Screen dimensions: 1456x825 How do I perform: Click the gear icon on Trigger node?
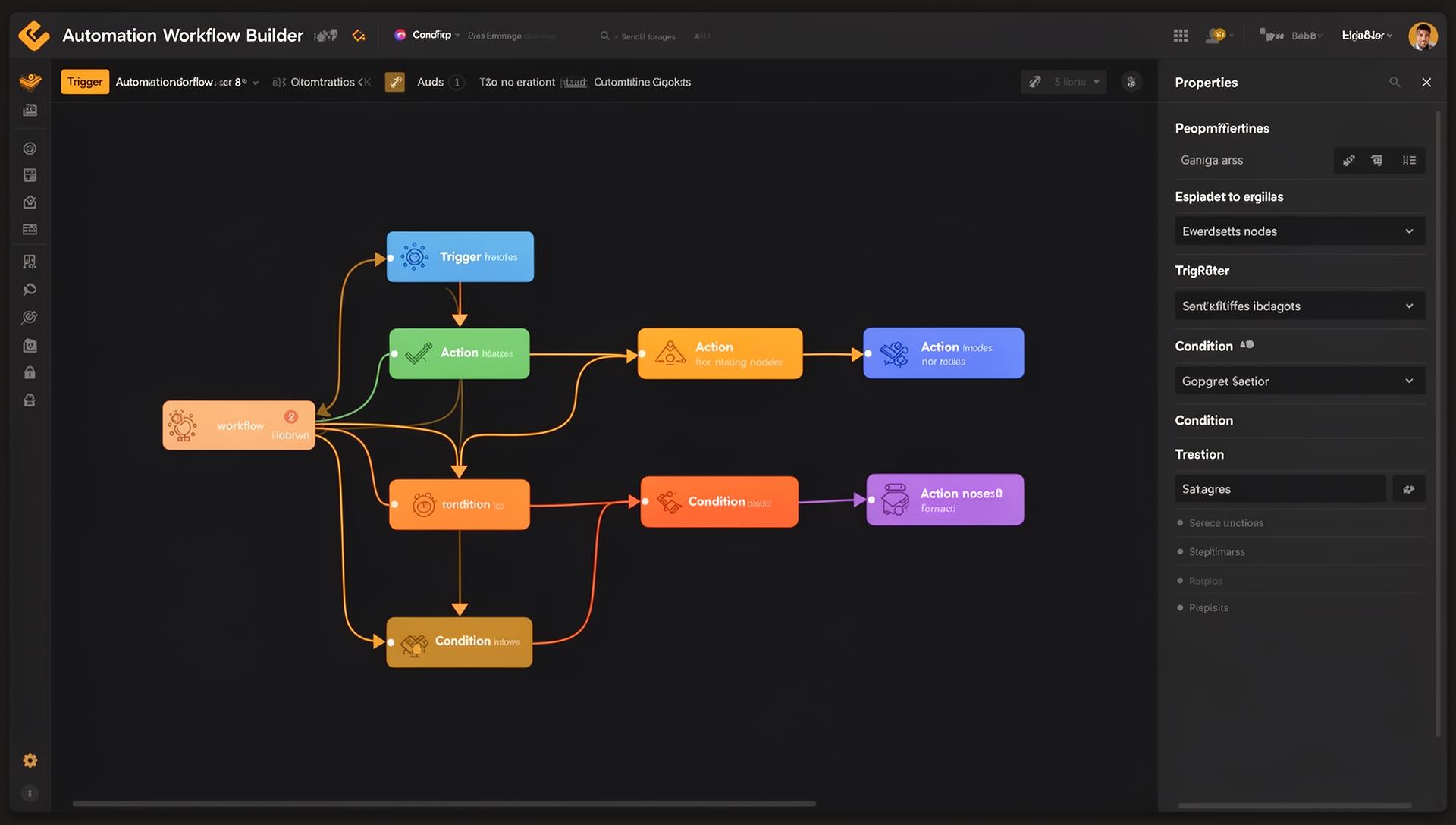point(414,257)
